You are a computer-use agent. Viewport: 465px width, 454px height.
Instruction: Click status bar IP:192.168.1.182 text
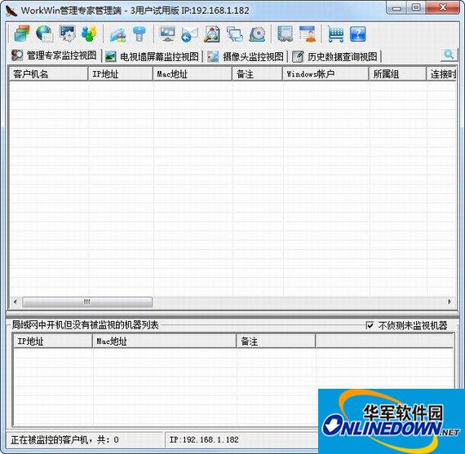pyautogui.click(x=204, y=439)
